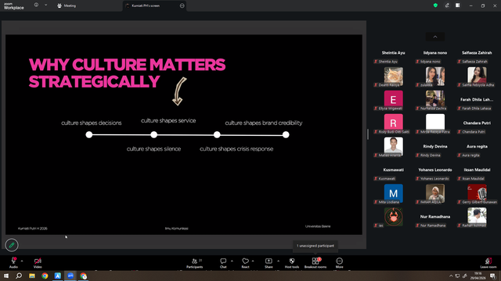Click Leave room button

click(488, 263)
